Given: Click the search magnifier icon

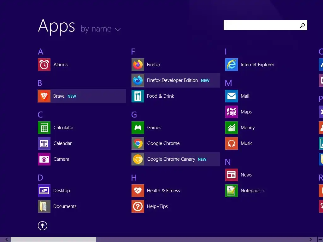Looking at the screenshot, I should [x=302, y=25].
